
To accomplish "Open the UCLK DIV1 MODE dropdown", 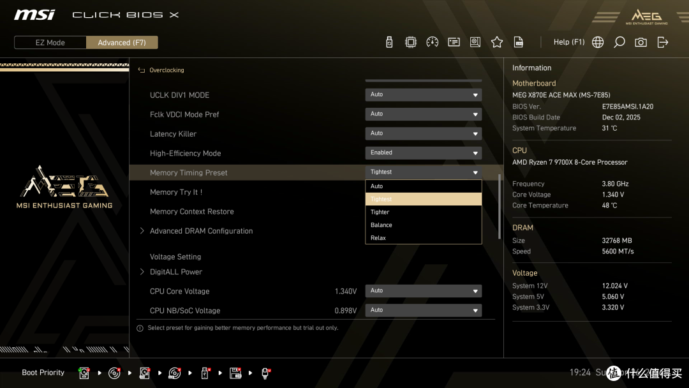I will [423, 95].
